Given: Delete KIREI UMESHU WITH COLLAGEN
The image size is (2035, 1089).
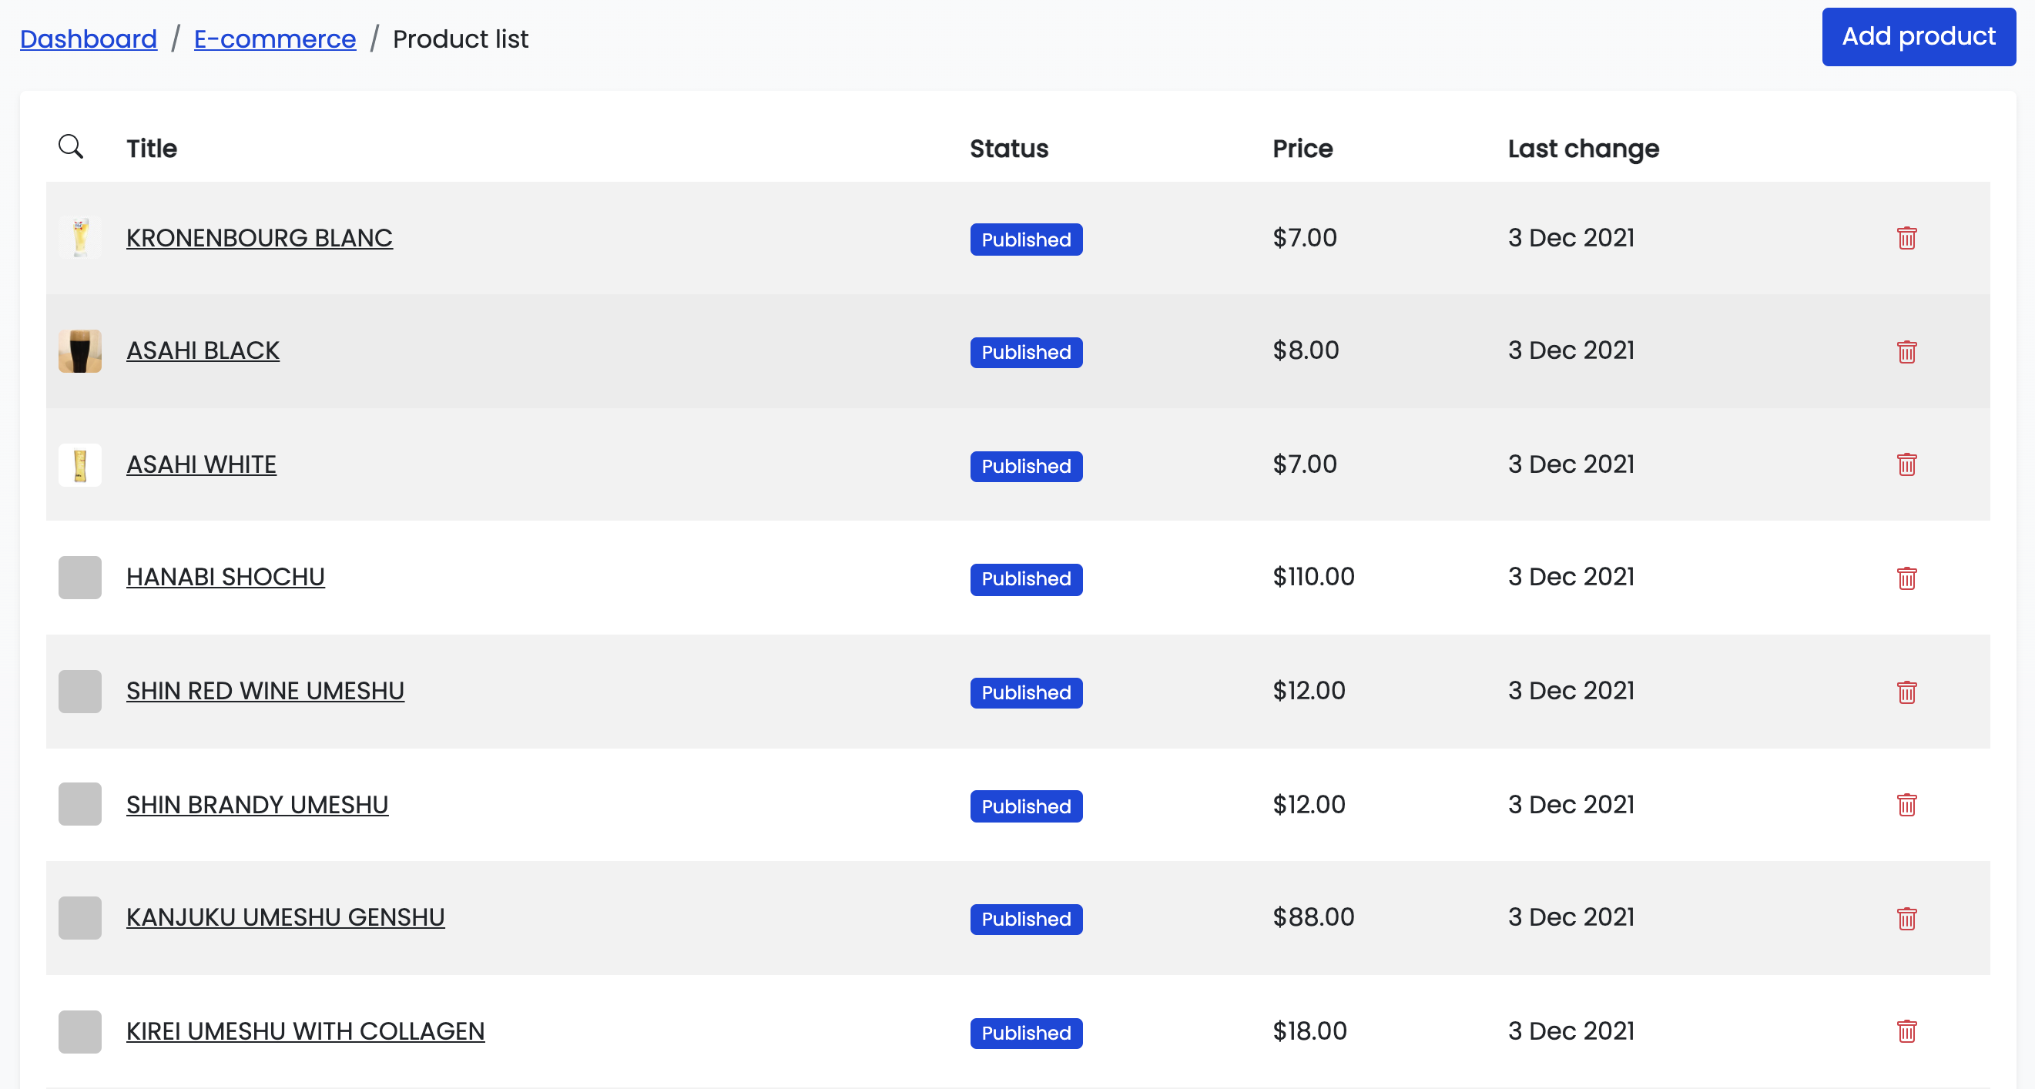Looking at the screenshot, I should click(x=1906, y=1031).
